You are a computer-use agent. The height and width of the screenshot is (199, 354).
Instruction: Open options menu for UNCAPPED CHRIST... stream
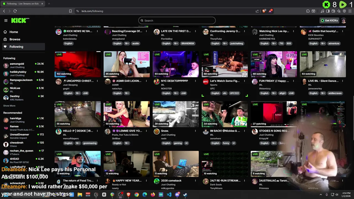coord(97,81)
